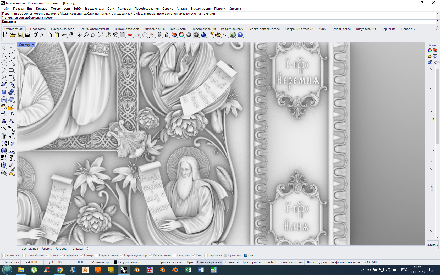Add a viewport tab with the plus icon
This screenshot has height=275, width=440.
click(x=88, y=249)
